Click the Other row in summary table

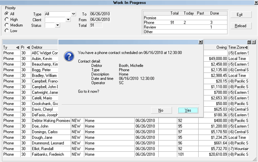tap(185, 32)
